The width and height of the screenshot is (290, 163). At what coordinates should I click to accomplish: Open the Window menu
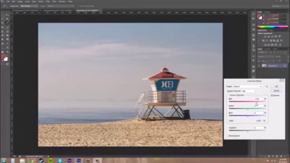pyautogui.click(x=62, y=1)
